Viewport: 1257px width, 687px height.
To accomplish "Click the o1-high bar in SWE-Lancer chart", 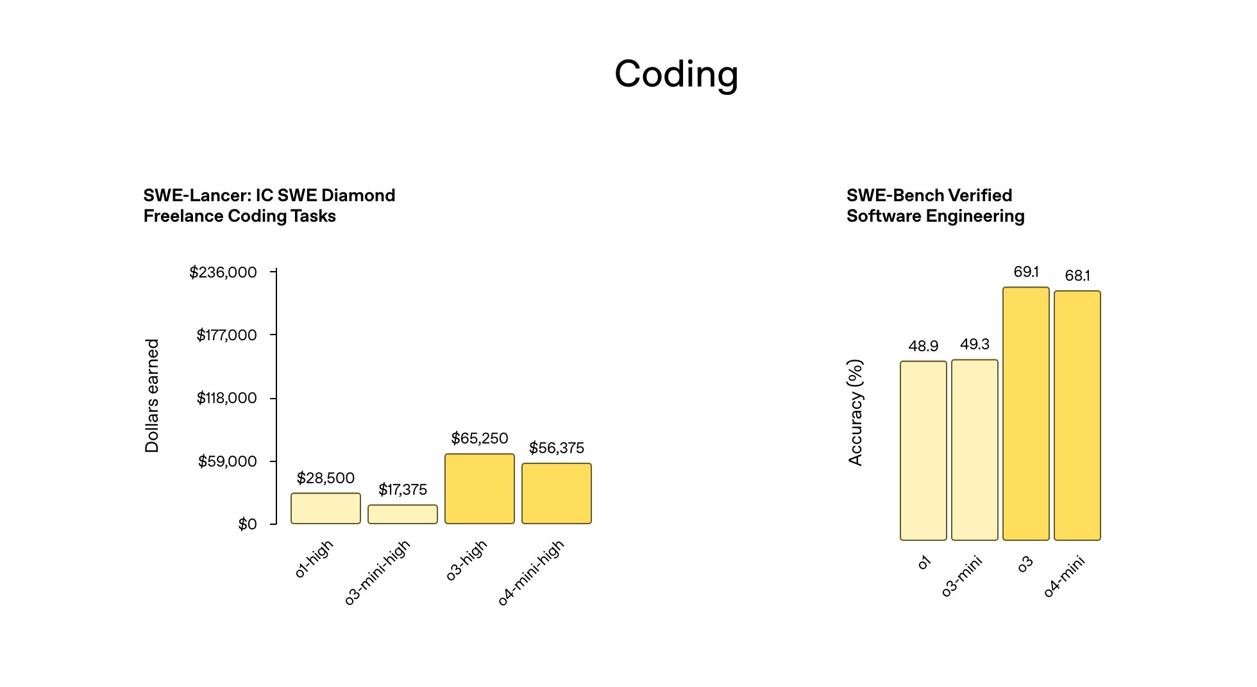I will click(326, 508).
